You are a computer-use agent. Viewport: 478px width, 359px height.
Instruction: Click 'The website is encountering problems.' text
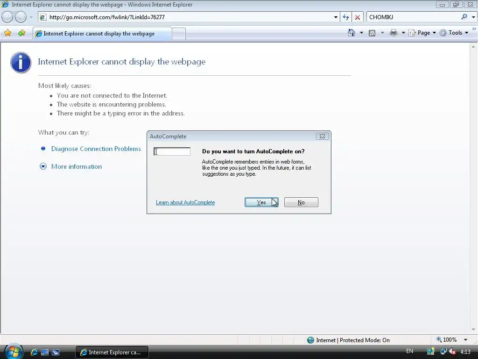[112, 104]
